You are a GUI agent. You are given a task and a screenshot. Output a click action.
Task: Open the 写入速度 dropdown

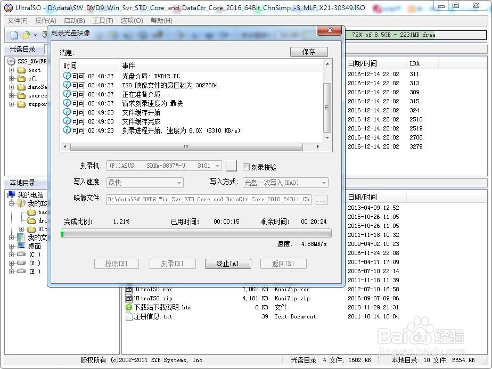click(x=179, y=183)
